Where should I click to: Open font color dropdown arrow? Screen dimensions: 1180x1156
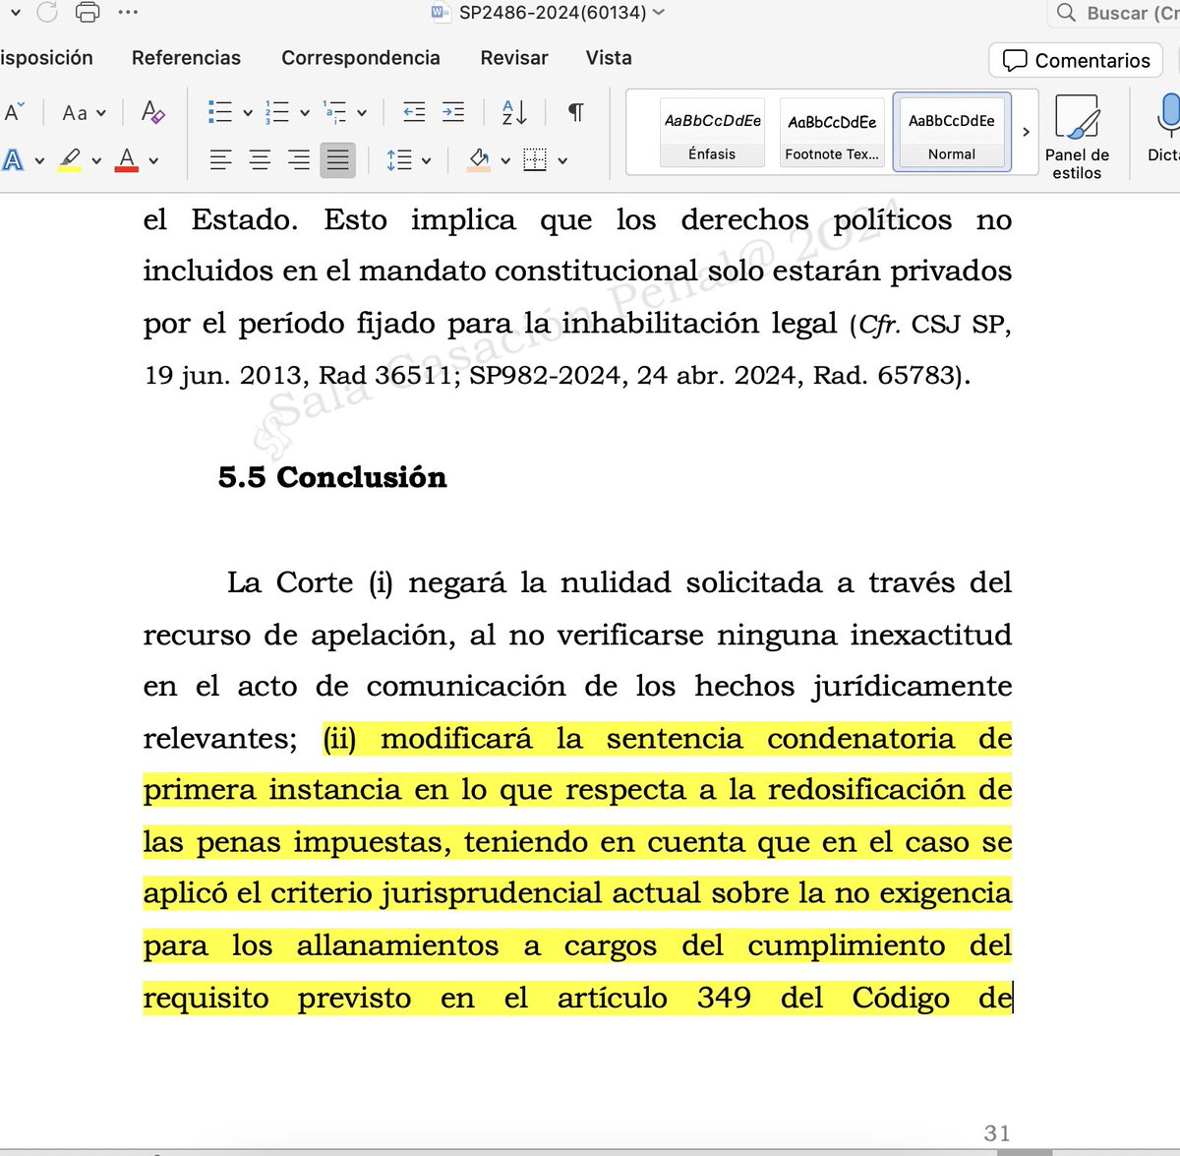pos(153,160)
